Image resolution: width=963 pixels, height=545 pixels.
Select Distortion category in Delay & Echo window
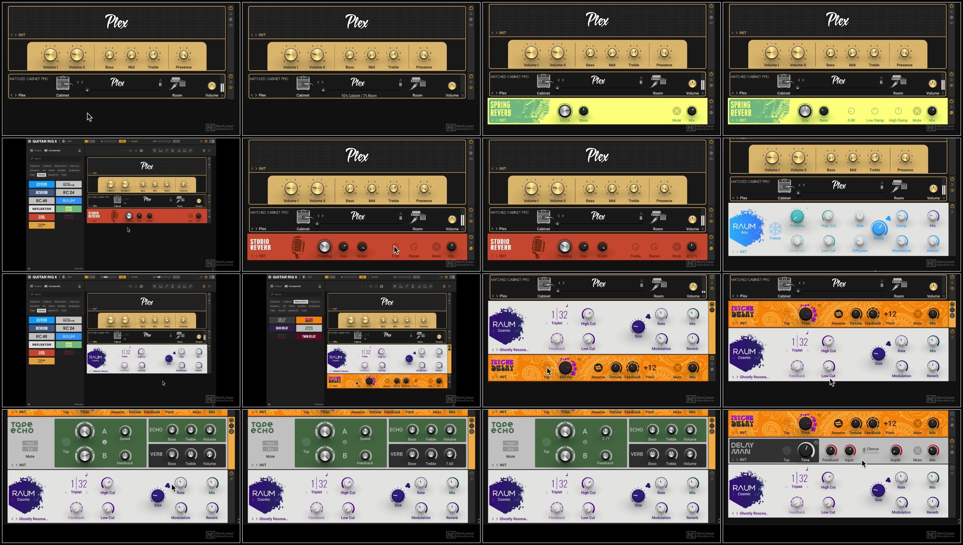315,302
